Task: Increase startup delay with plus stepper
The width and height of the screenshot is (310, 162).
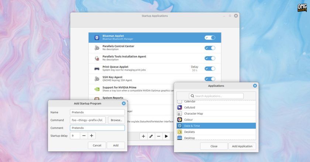Action: point(92,136)
